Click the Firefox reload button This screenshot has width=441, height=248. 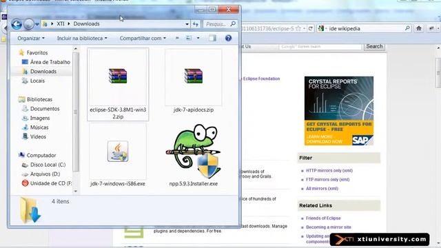(x=311, y=28)
